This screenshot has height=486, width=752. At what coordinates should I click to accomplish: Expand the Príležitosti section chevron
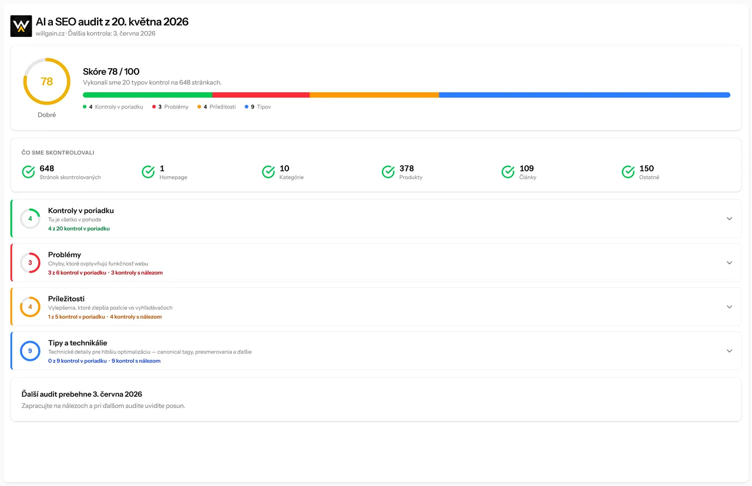click(x=730, y=306)
